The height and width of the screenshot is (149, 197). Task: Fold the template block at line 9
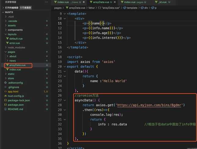point(65,14)
